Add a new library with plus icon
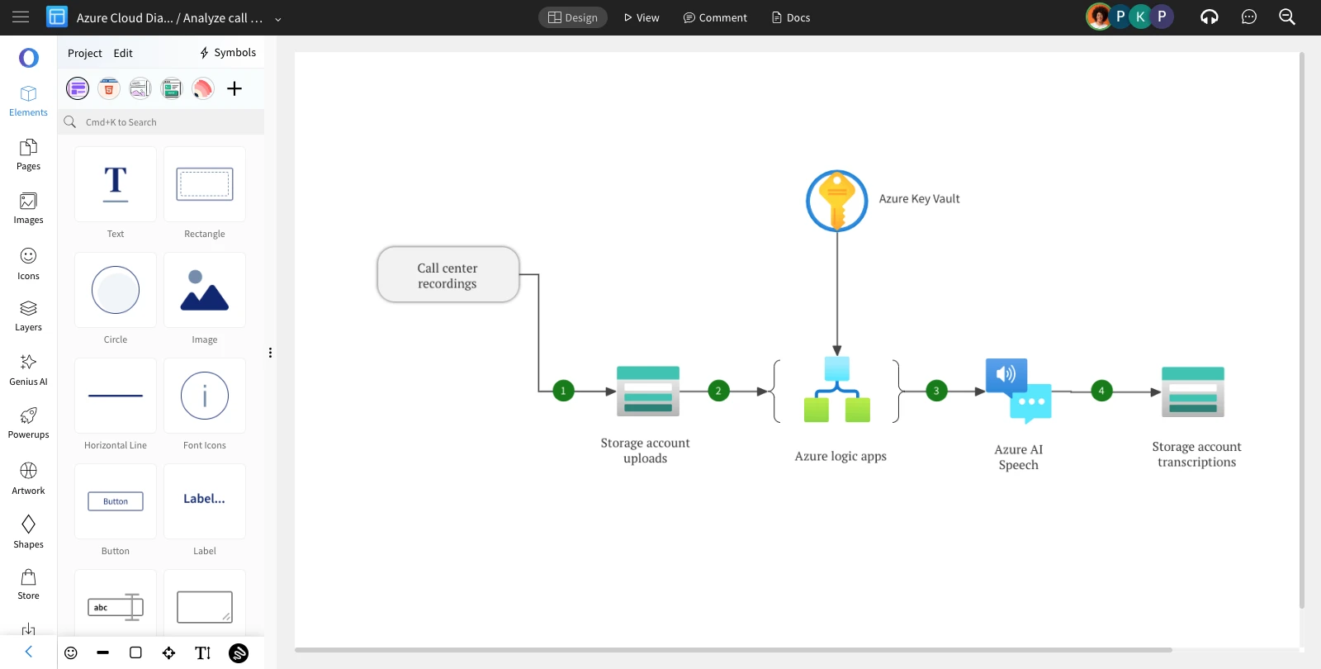The height and width of the screenshot is (669, 1321). (234, 88)
